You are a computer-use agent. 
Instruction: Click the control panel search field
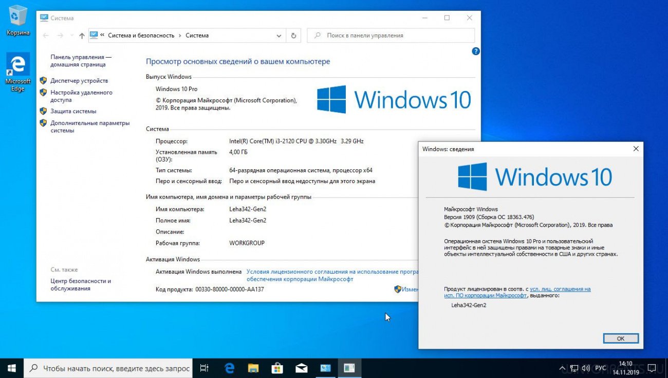click(391, 35)
